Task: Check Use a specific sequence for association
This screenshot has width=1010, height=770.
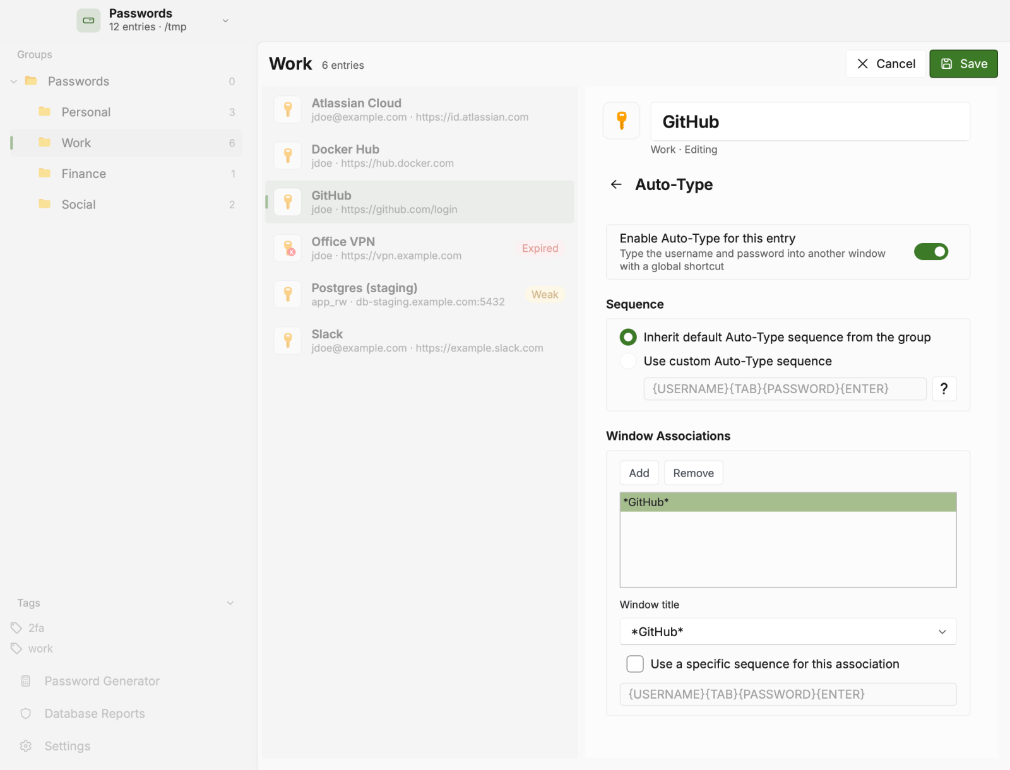Action: click(635, 664)
